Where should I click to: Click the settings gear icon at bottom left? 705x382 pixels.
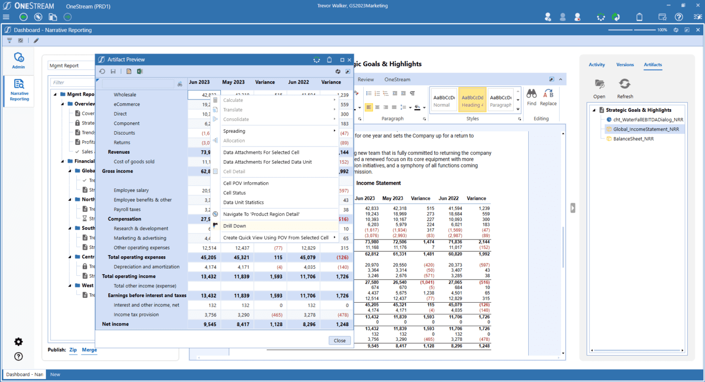point(19,342)
